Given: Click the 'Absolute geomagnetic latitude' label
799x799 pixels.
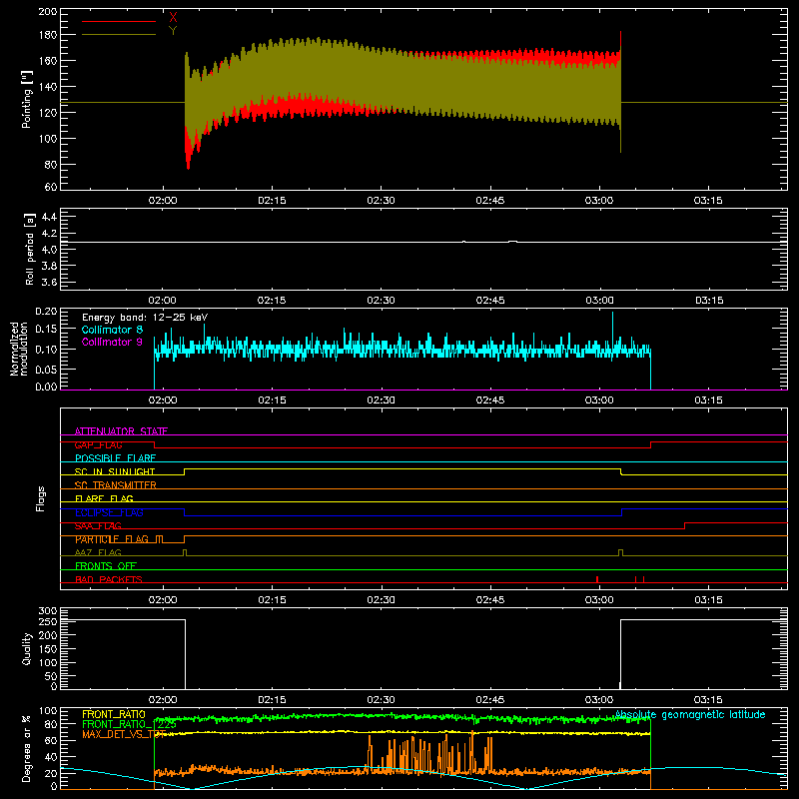Looking at the screenshot, I should click(x=690, y=715).
